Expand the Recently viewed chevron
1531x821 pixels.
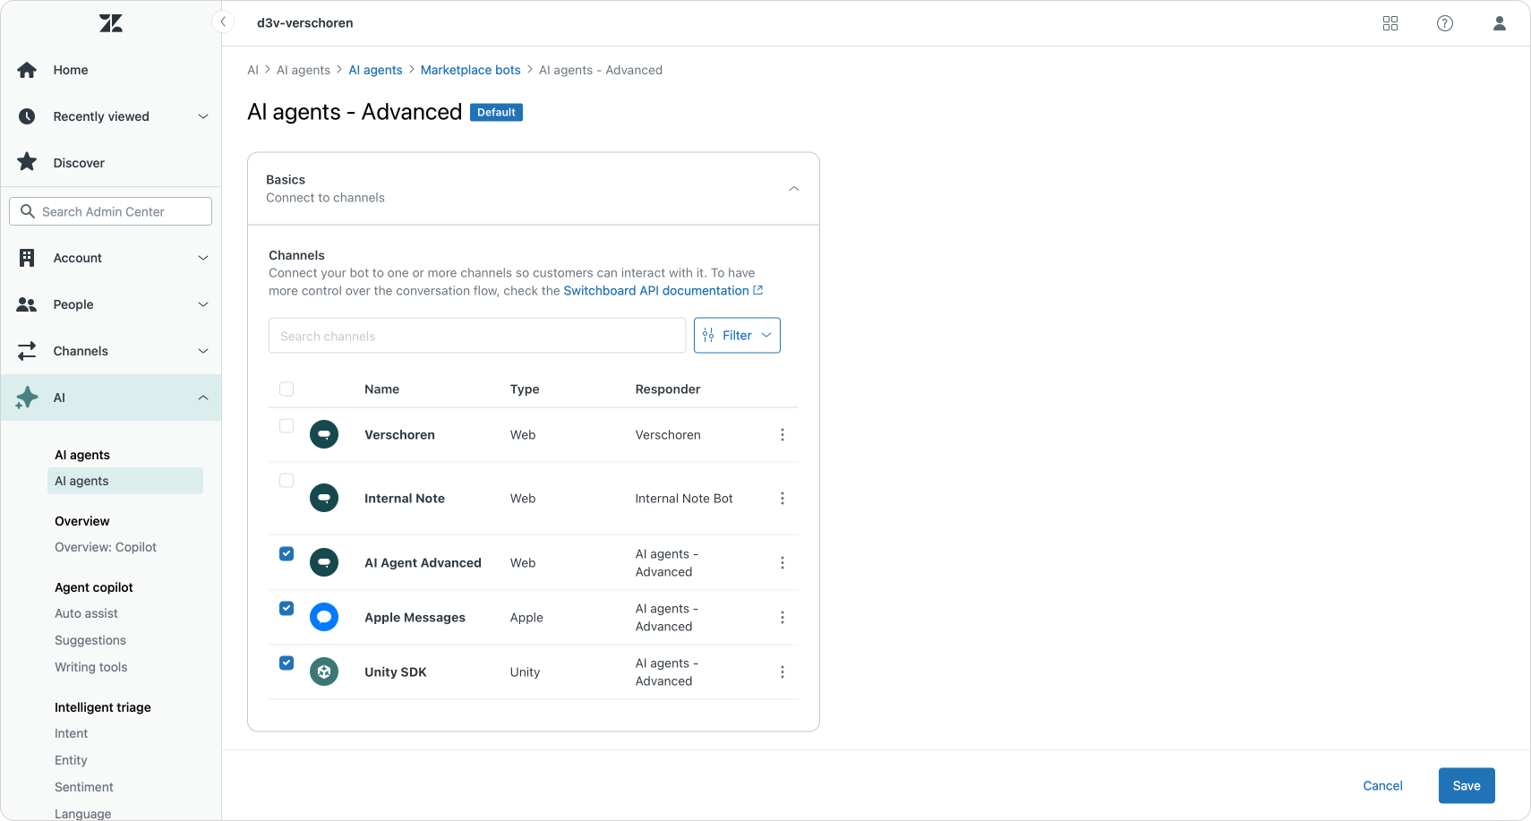pos(203,116)
